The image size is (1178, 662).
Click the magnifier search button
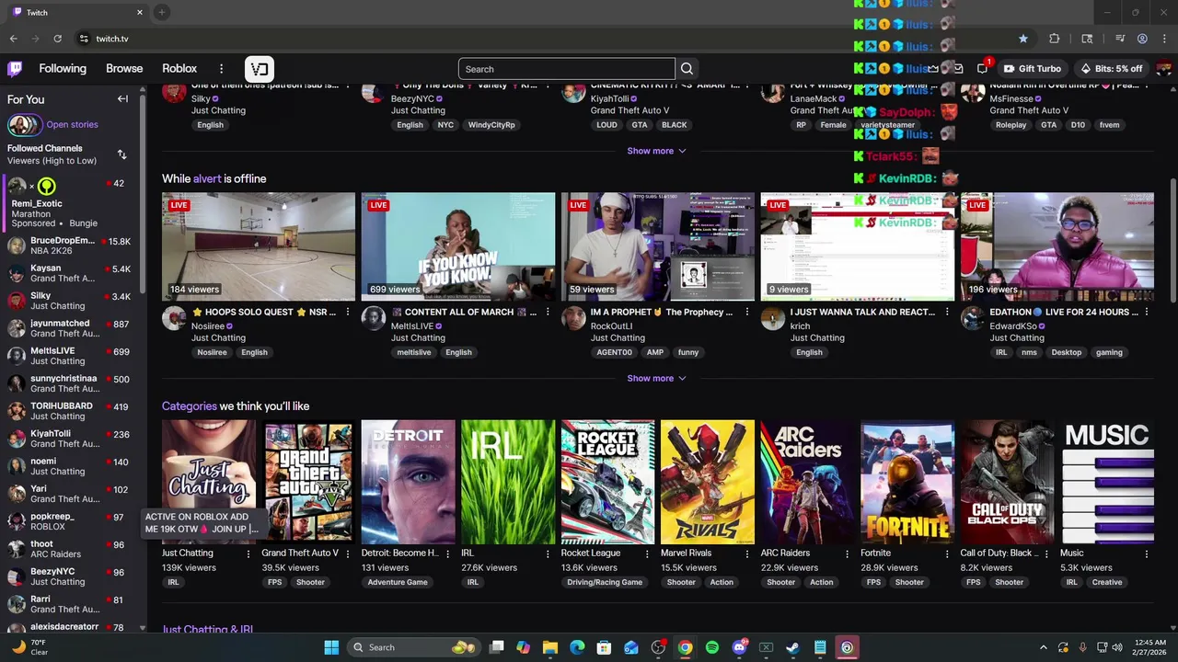687,69
